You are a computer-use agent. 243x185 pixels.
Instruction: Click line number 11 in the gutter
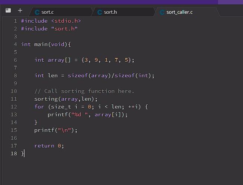click(x=14, y=99)
